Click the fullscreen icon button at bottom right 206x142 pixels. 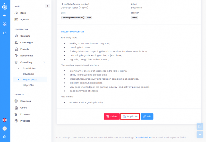tap(200, 126)
